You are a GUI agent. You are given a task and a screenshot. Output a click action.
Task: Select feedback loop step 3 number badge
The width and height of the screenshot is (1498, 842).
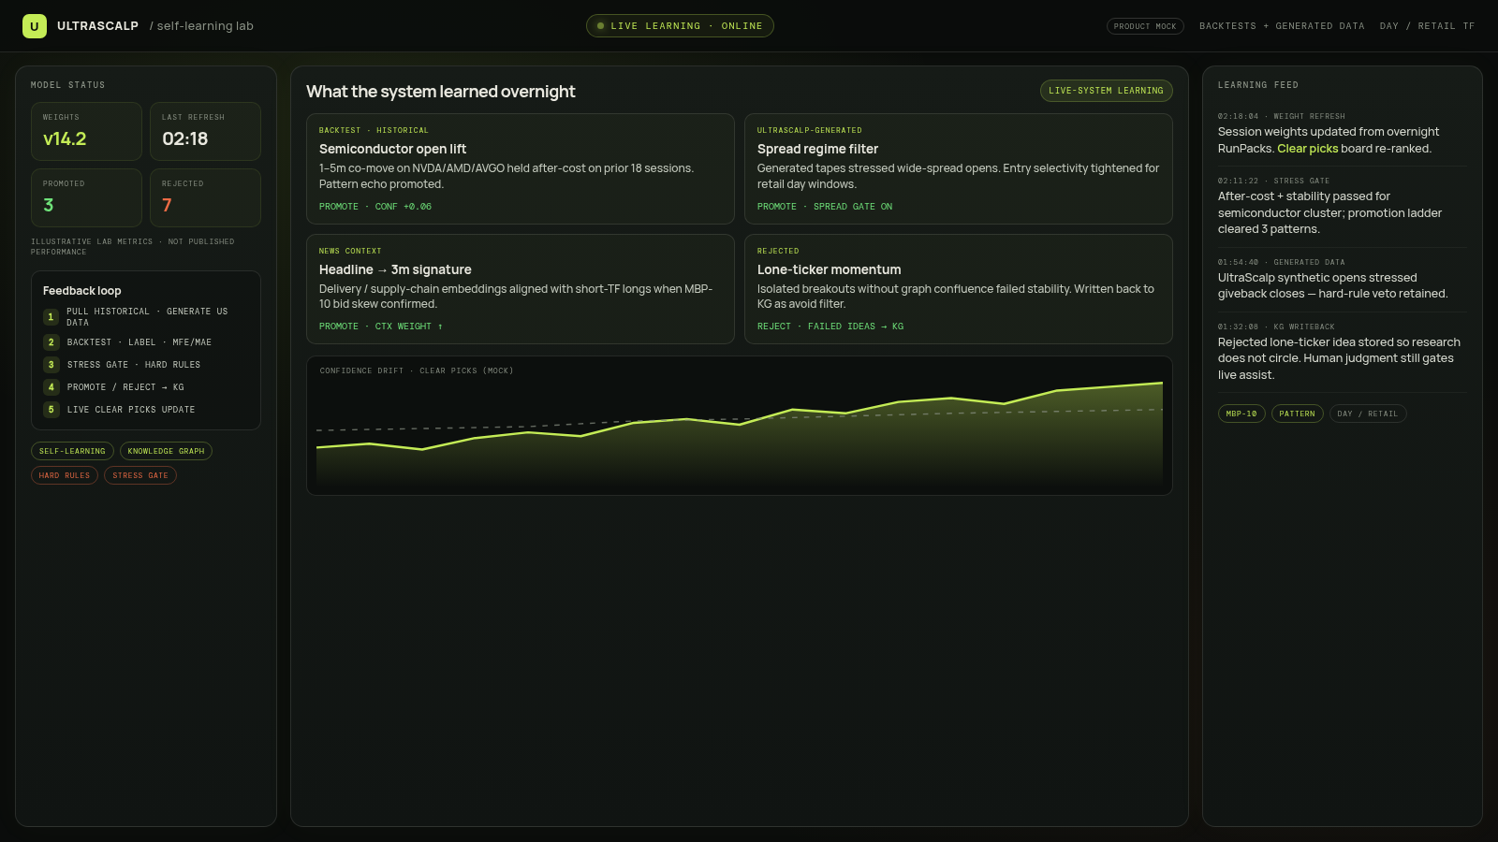[x=51, y=365]
